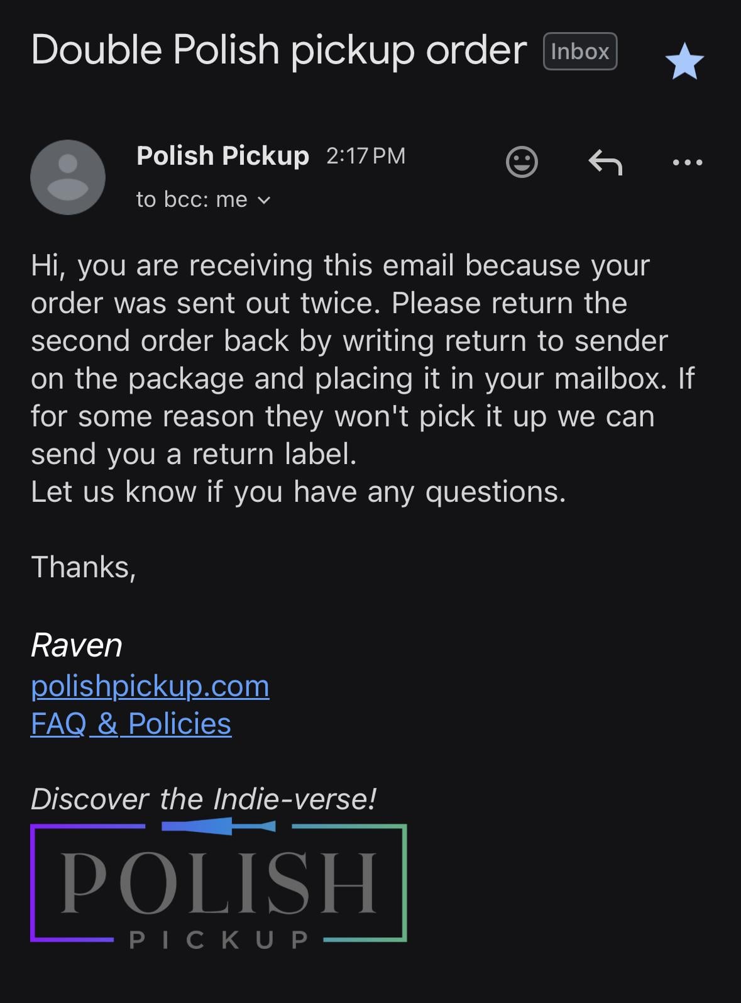
Task: Unstar this email with the blue star
Action: [684, 62]
